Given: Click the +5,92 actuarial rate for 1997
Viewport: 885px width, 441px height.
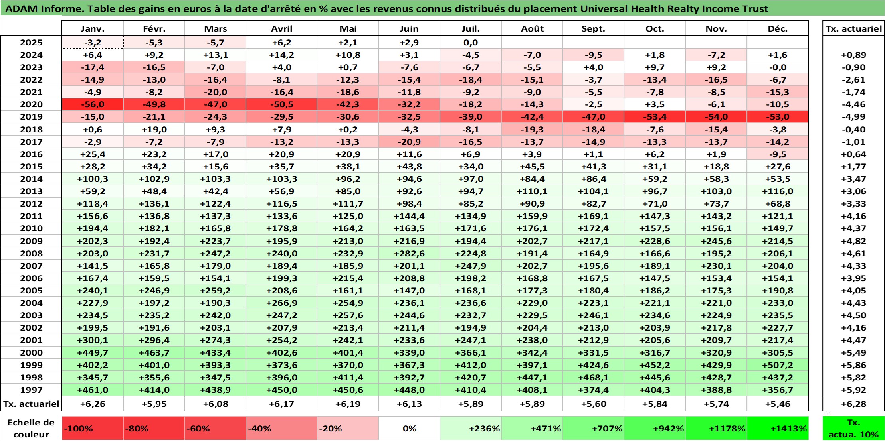Looking at the screenshot, I should [853, 390].
